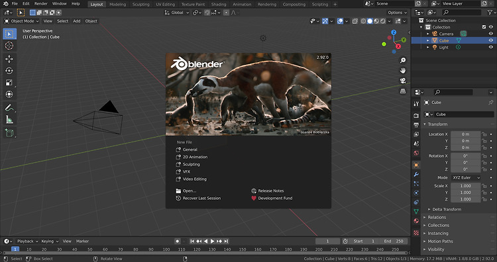497x262 pixels.
Task: Open the Material properties sphere icon
Action: coord(416,220)
